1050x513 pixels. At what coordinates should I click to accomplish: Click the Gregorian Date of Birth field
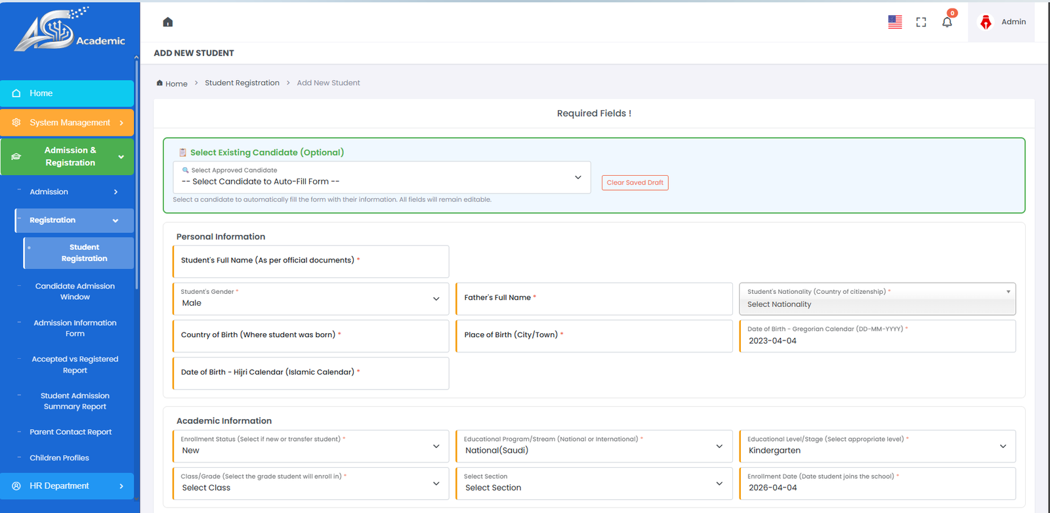877,337
